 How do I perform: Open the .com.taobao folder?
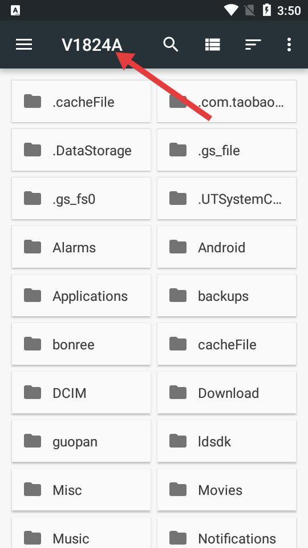point(226,102)
